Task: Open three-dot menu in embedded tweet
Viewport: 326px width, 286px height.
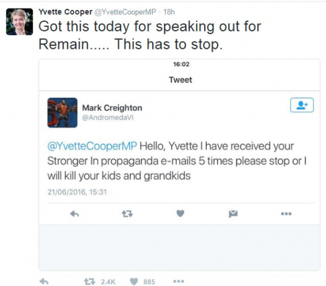Action: pos(286,214)
